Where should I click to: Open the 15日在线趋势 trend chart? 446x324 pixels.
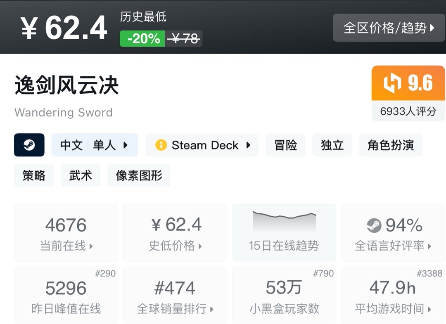coord(284,232)
